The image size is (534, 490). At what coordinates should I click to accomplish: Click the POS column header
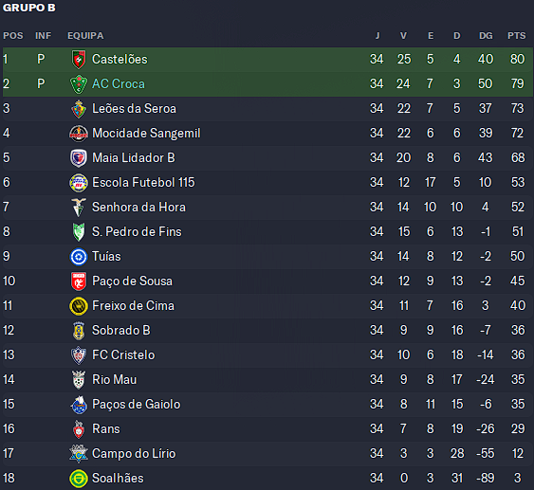point(13,36)
